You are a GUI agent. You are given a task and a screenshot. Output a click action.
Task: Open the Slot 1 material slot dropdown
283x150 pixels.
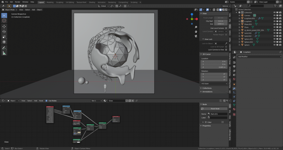[96, 101]
